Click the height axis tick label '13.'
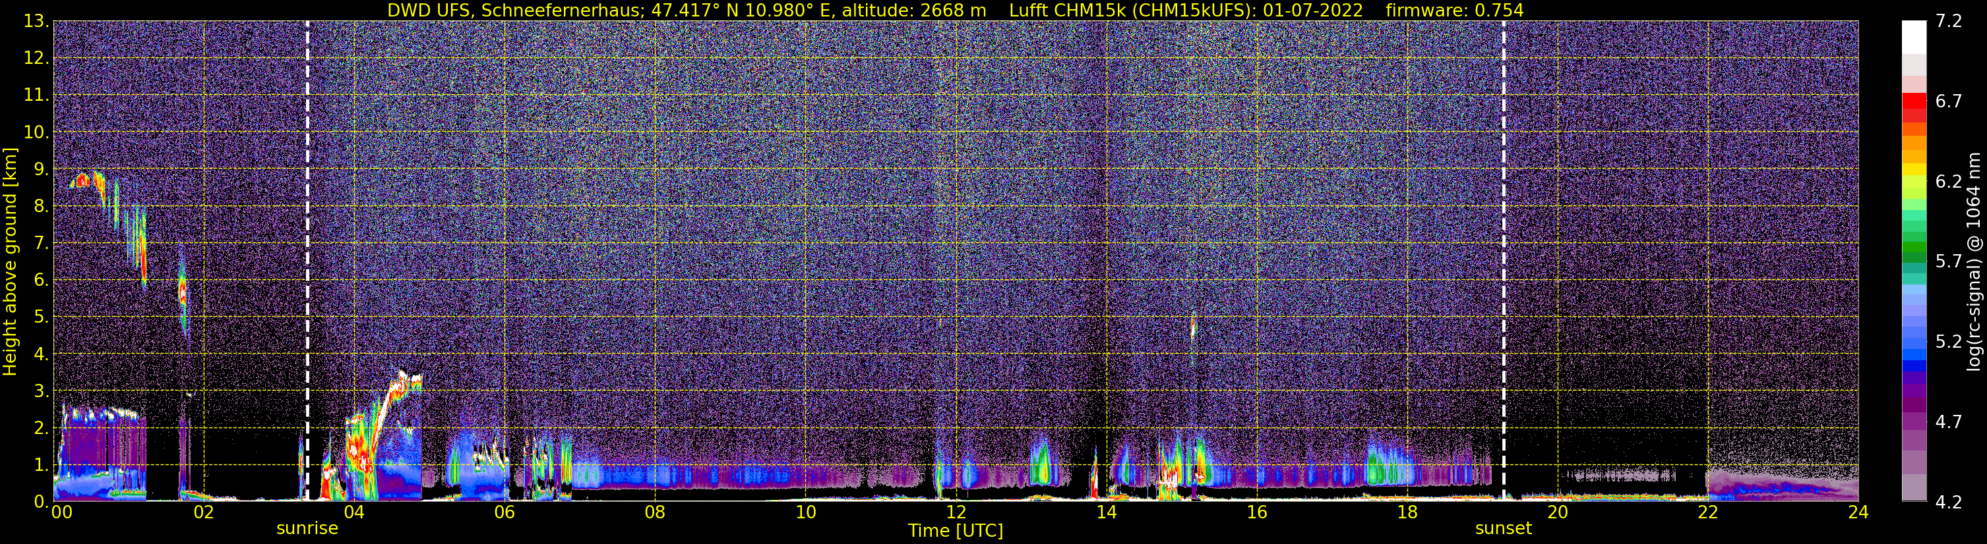 pyautogui.click(x=36, y=22)
